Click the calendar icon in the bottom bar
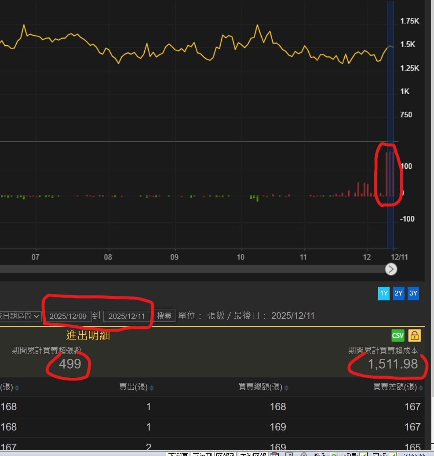This screenshot has width=434, height=456. 275,454
